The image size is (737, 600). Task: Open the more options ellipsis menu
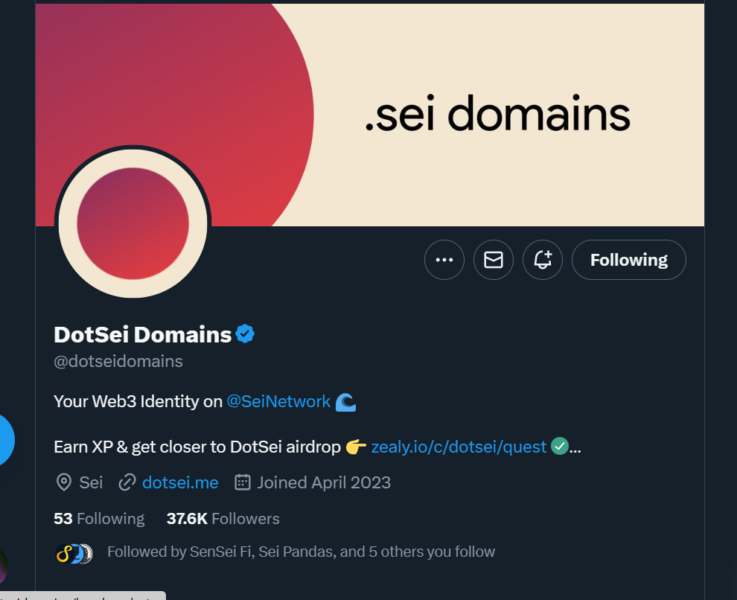(444, 260)
